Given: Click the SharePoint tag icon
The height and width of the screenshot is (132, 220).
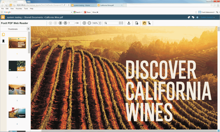Looking at the screenshot, I should (189, 17).
